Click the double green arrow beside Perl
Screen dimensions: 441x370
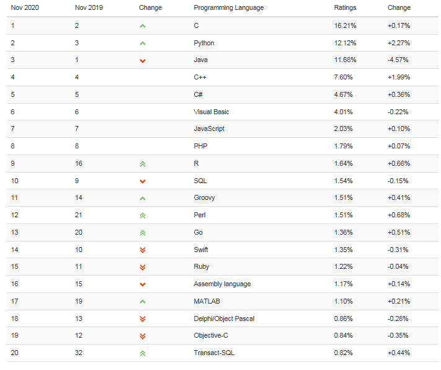pos(143,215)
